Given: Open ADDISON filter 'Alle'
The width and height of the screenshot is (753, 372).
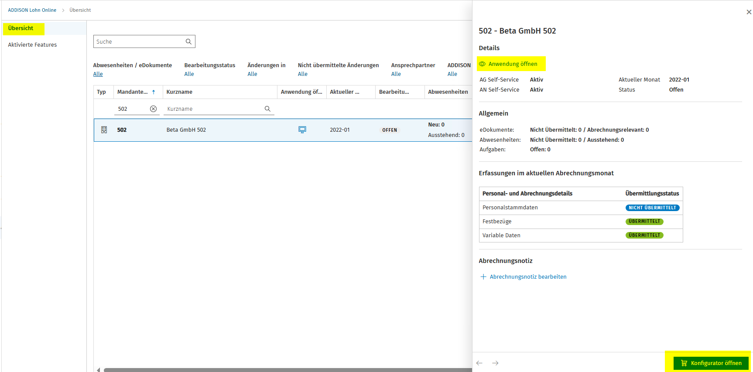Looking at the screenshot, I should 452,74.
